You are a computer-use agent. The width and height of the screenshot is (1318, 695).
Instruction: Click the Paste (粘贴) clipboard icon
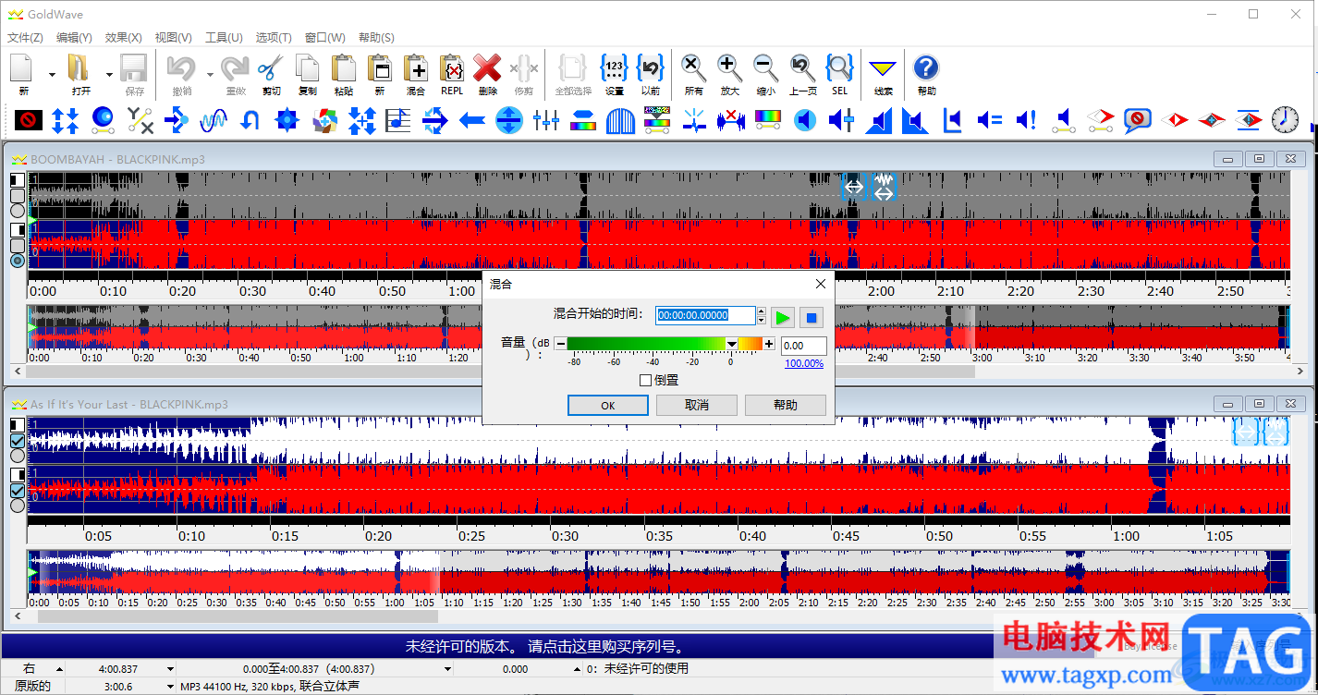[x=343, y=68]
